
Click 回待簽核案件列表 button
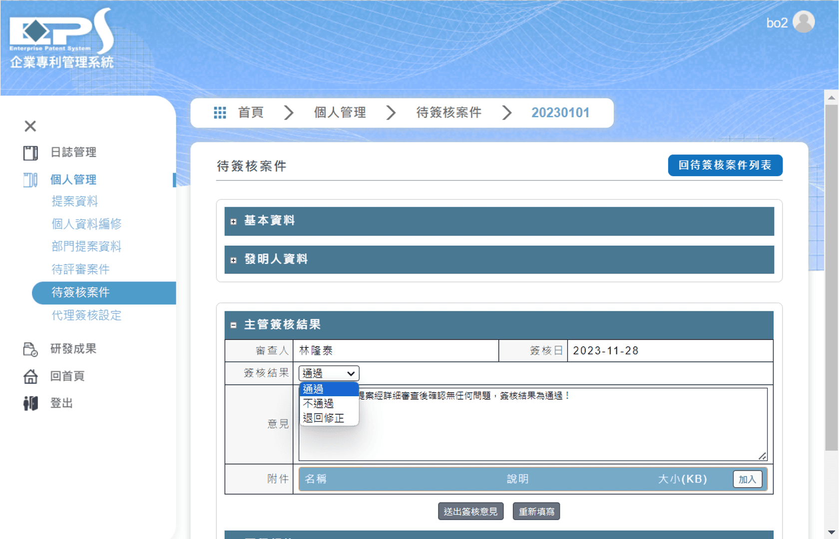[x=725, y=165]
